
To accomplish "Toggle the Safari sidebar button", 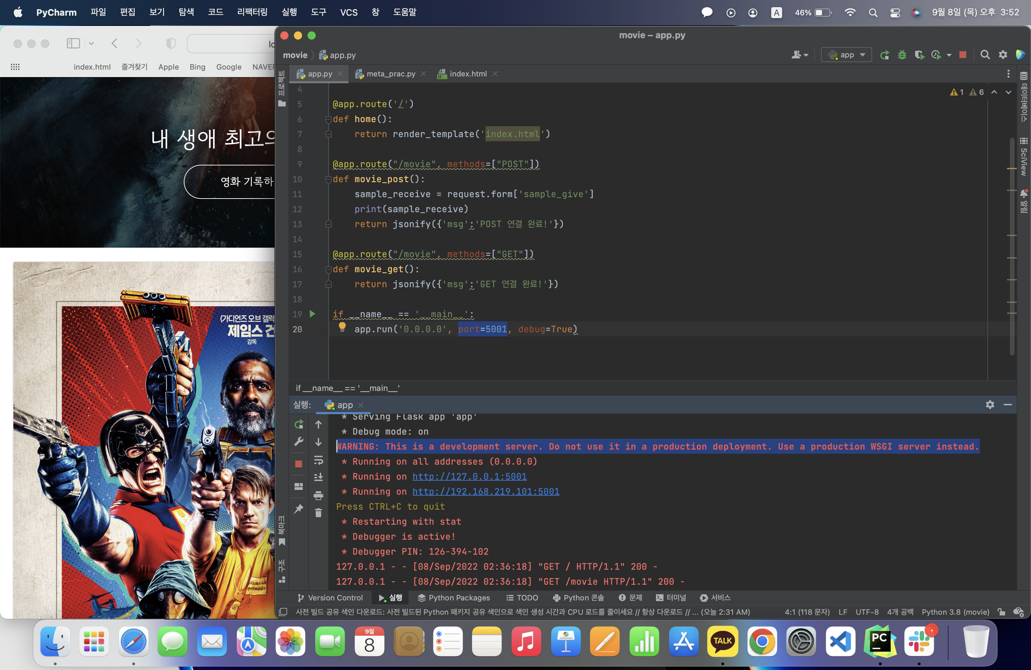I will click(x=73, y=43).
